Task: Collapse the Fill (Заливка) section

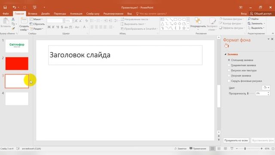Action: point(226,54)
